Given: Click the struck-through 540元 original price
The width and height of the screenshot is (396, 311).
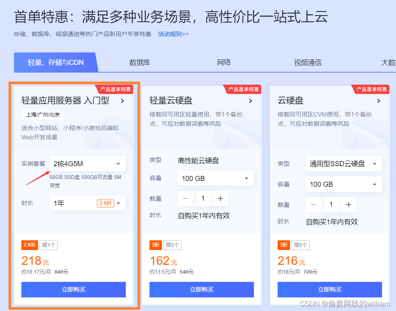Looking at the screenshot, I should (x=187, y=272).
